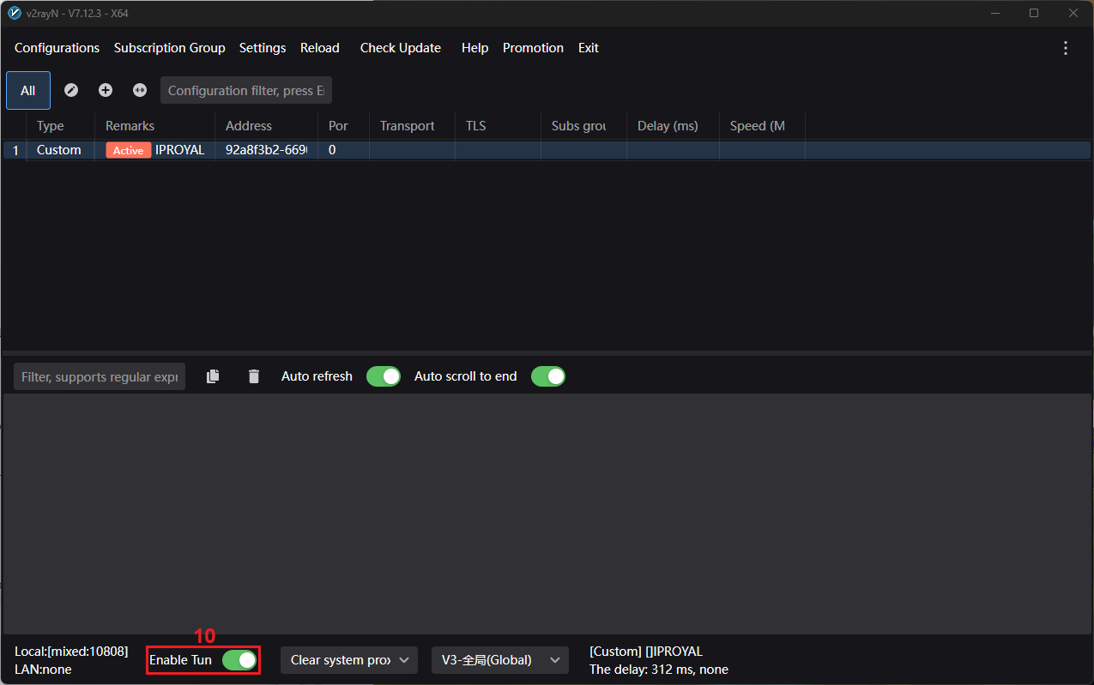Open the V3-全局(Global) routing dropdown
This screenshot has width=1094, height=685.
point(499,659)
